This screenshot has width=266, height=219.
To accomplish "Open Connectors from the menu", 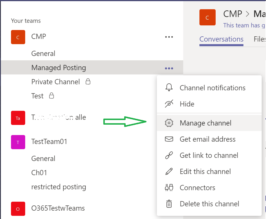I will (209, 188).
